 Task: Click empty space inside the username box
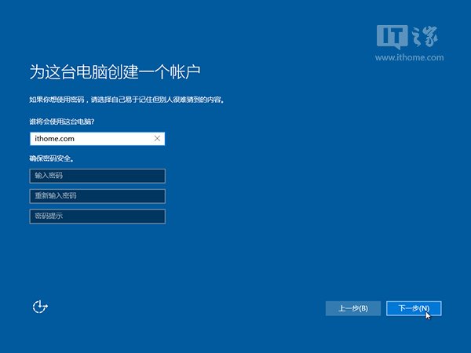click(118, 139)
